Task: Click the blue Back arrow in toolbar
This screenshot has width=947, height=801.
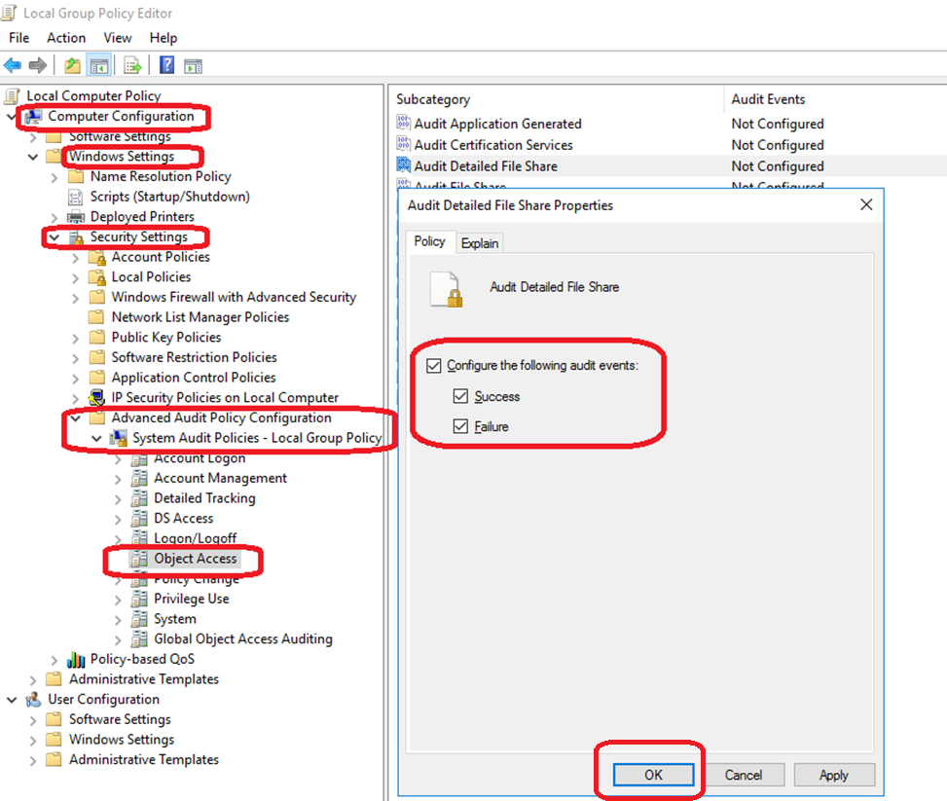Action: [x=13, y=65]
